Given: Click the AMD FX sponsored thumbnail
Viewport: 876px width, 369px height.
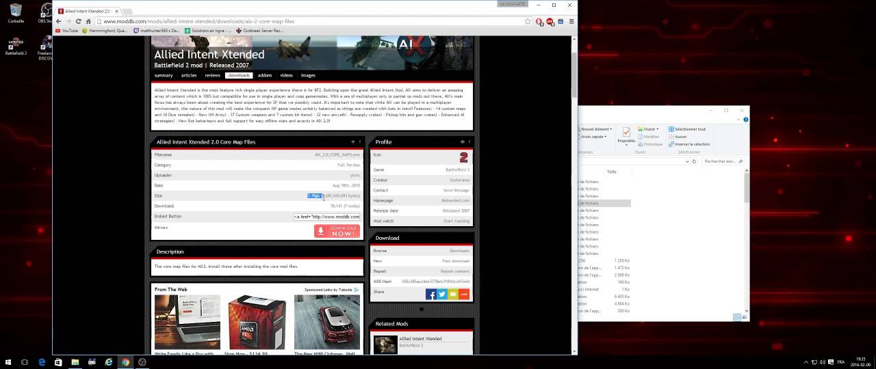Looking at the screenshot, I should pos(257,322).
